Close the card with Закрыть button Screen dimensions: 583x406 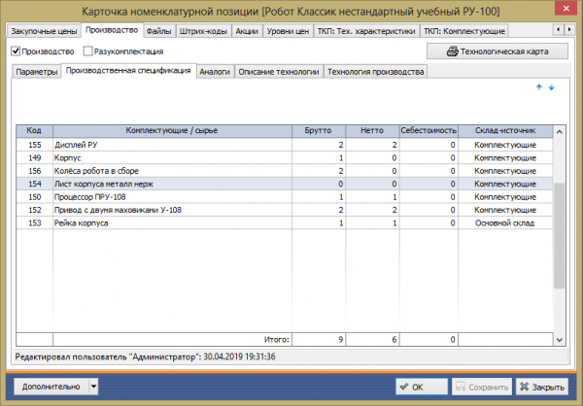[x=541, y=386]
